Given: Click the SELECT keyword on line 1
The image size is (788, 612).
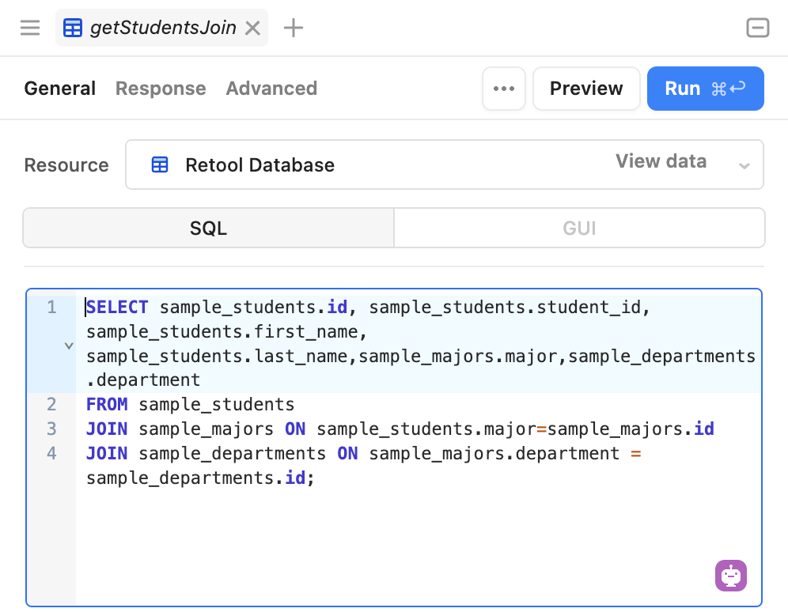Looking at the screenshot, I should click(117, 307).
